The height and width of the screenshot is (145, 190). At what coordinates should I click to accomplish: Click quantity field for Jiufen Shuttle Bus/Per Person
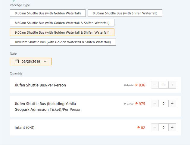[x=164, y=85]
